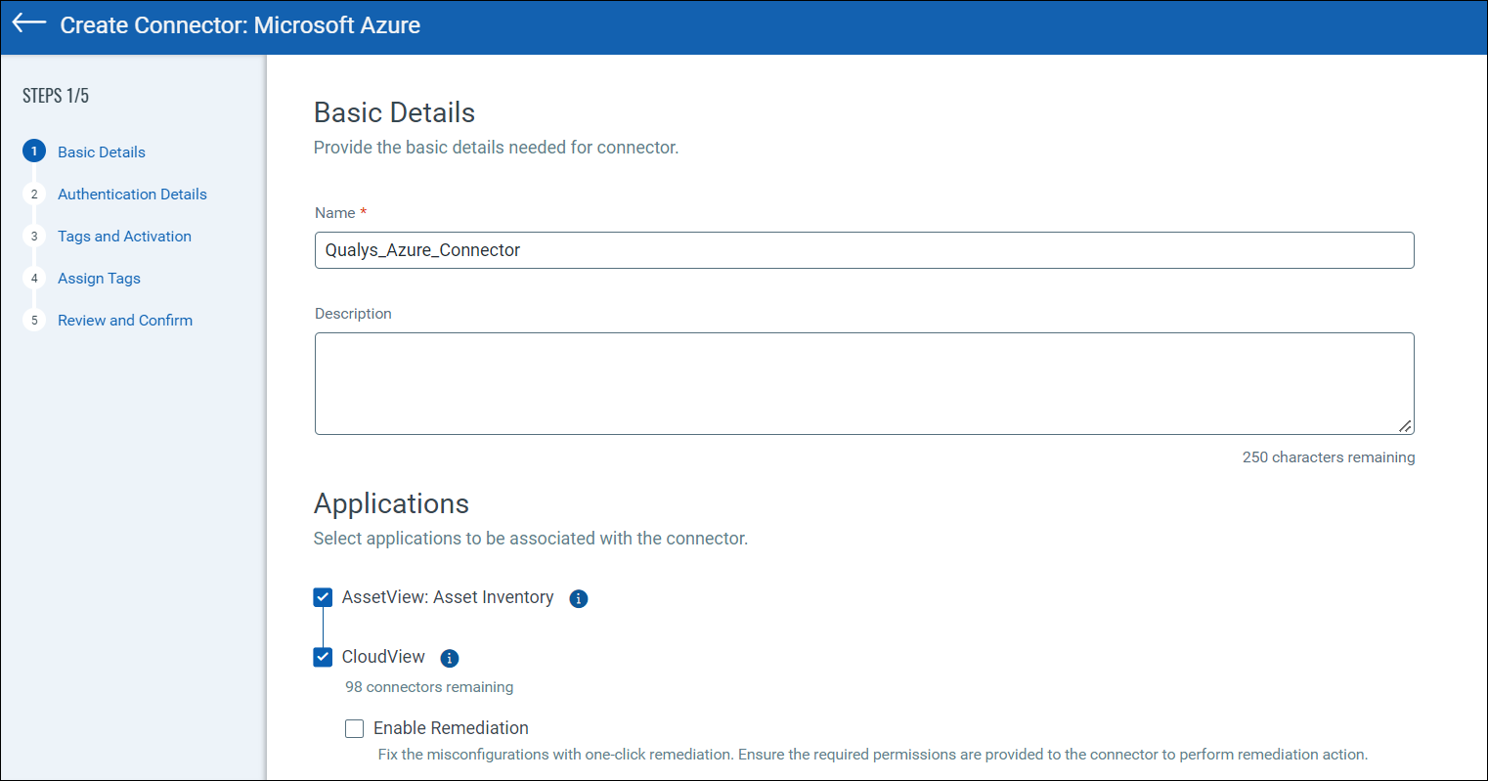Viewport: 1488px width, 781px height.
Task: Click the 'CloudView' label text
Action: click(x=383, y=657)
